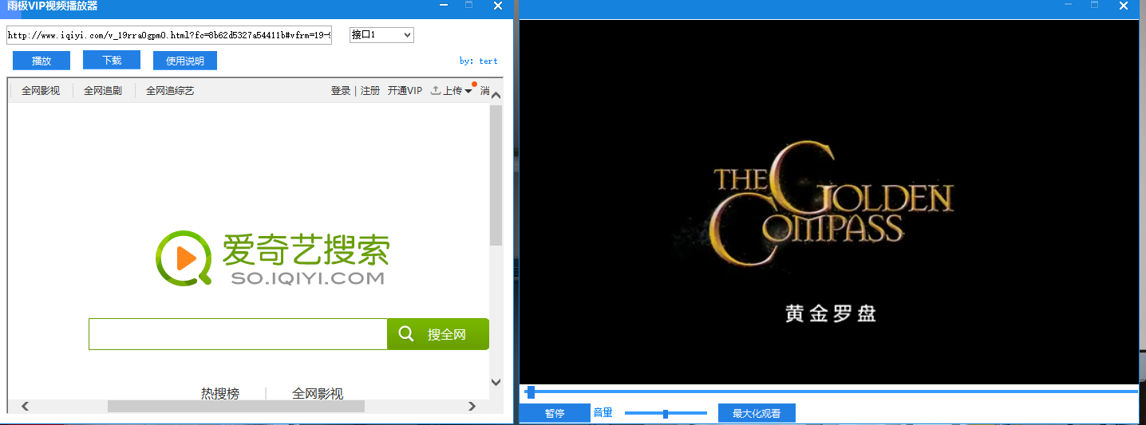Click the horizontal scrollbar left arrow
Image resolution: width=1146 pixels, height=425 pixels.
(x=25, y=407)
